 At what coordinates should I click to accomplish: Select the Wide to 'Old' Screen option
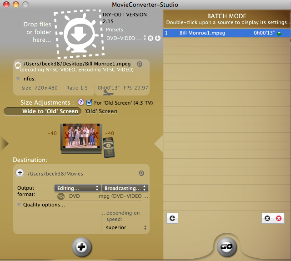[x=42, y=111]
